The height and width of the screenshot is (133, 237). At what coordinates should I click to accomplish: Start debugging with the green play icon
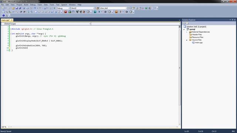(x=54, y=8)
